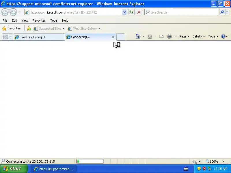Expand Print options dropdown arrow
The image size is (231, 173).
click(x=175, y=36)
